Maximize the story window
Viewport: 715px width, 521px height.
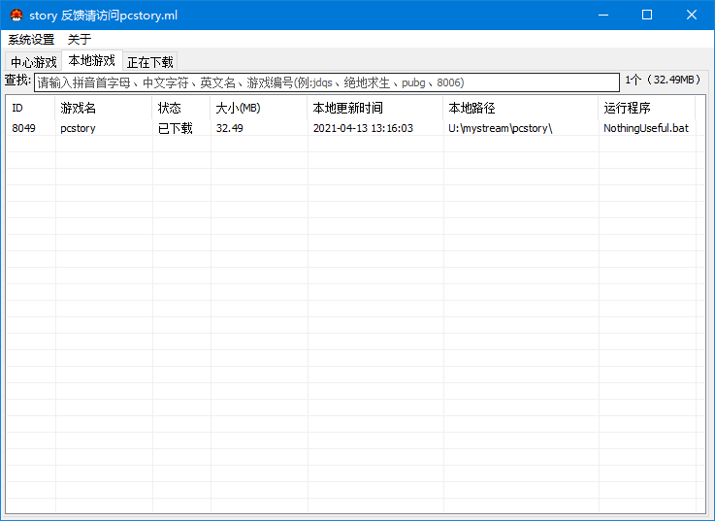point(647,16)
